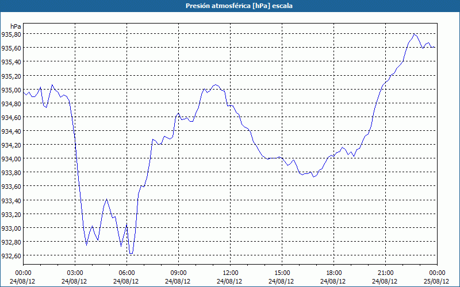Click the hPa unit label above the axis
Viewport: 460px width, 287px height.
pyautogui.click(x=16, y=26)
